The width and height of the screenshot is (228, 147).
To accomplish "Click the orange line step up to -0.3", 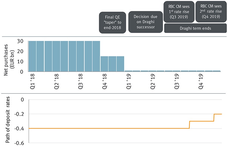I will click(190, 124).
